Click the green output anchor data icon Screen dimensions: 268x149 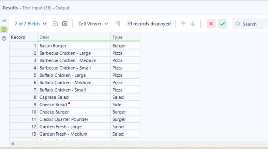click(x=4, y=29)
